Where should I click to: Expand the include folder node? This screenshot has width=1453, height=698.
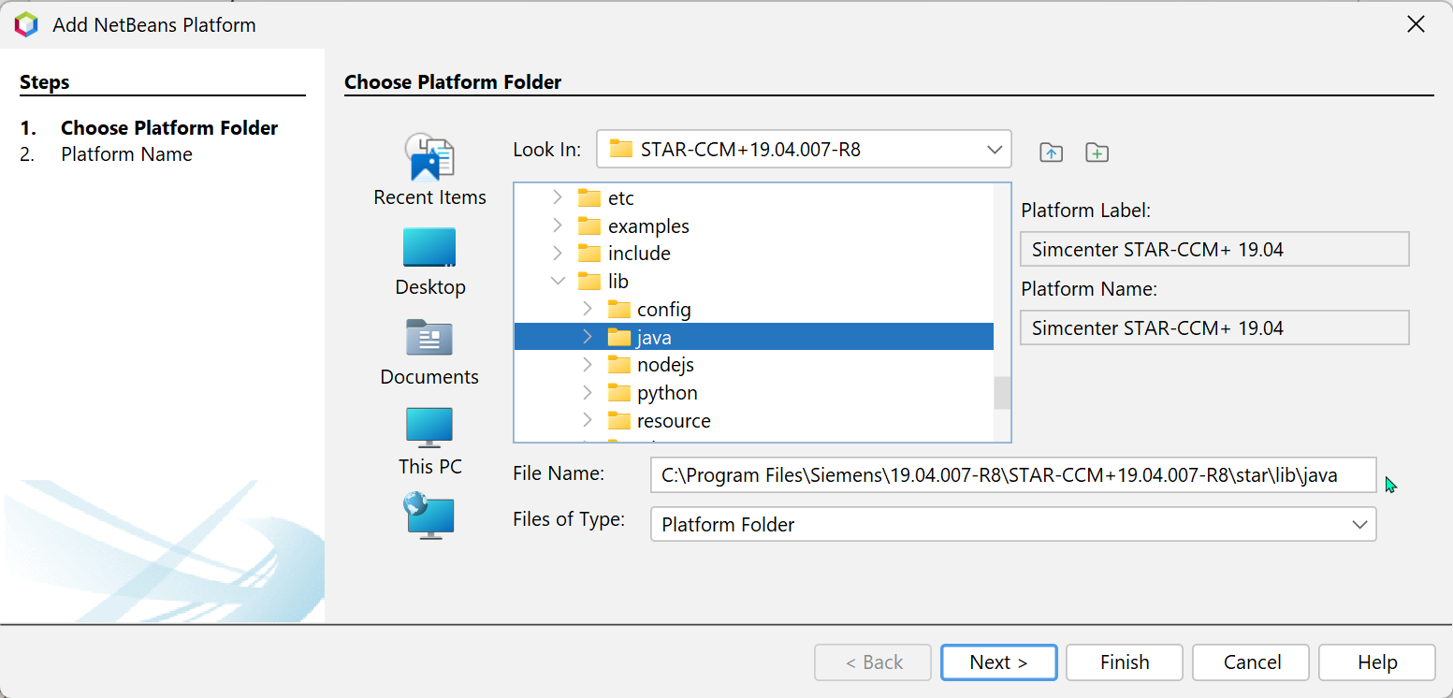pyautogui.click(x=558, y=254)
